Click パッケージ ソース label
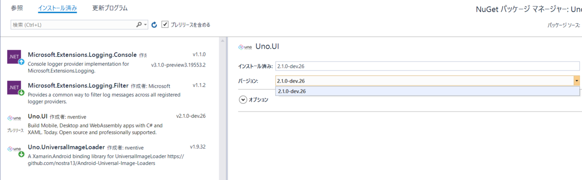 point(564,25)
